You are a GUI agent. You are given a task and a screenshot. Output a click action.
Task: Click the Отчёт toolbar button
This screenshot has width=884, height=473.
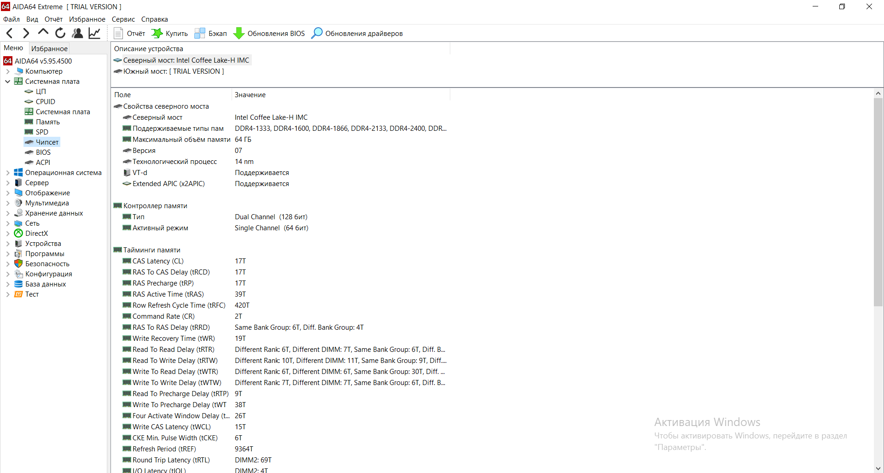pos(129,33)
